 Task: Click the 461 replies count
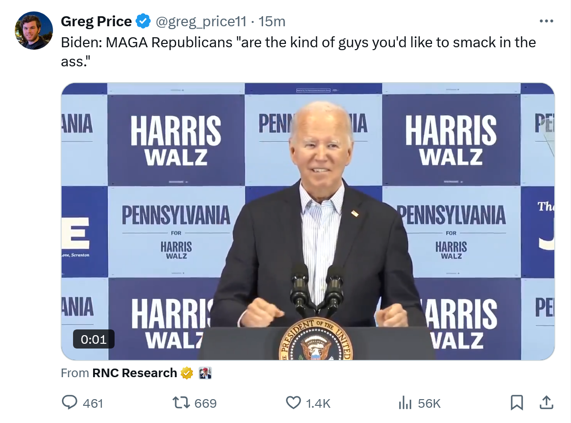coord(93,403)
